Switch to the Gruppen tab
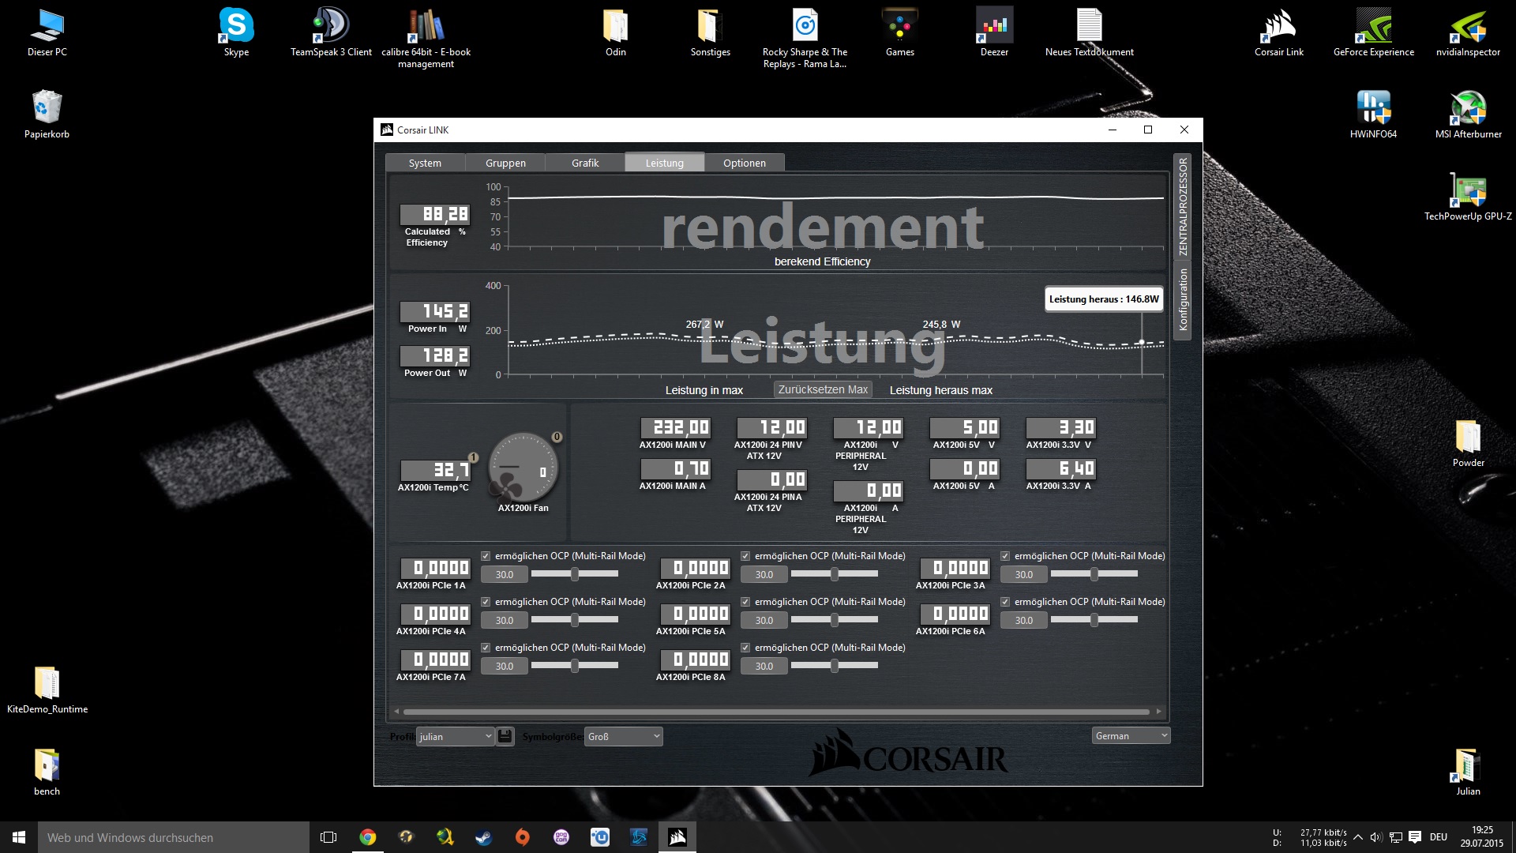 pos(505,163)
